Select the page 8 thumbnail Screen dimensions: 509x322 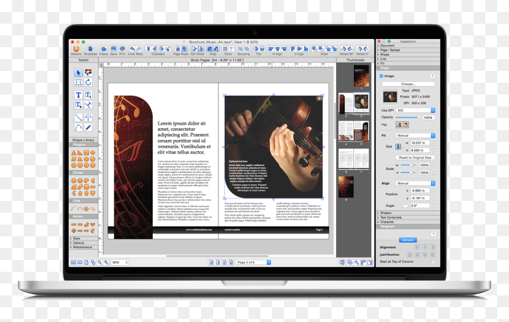coord(346,187)
